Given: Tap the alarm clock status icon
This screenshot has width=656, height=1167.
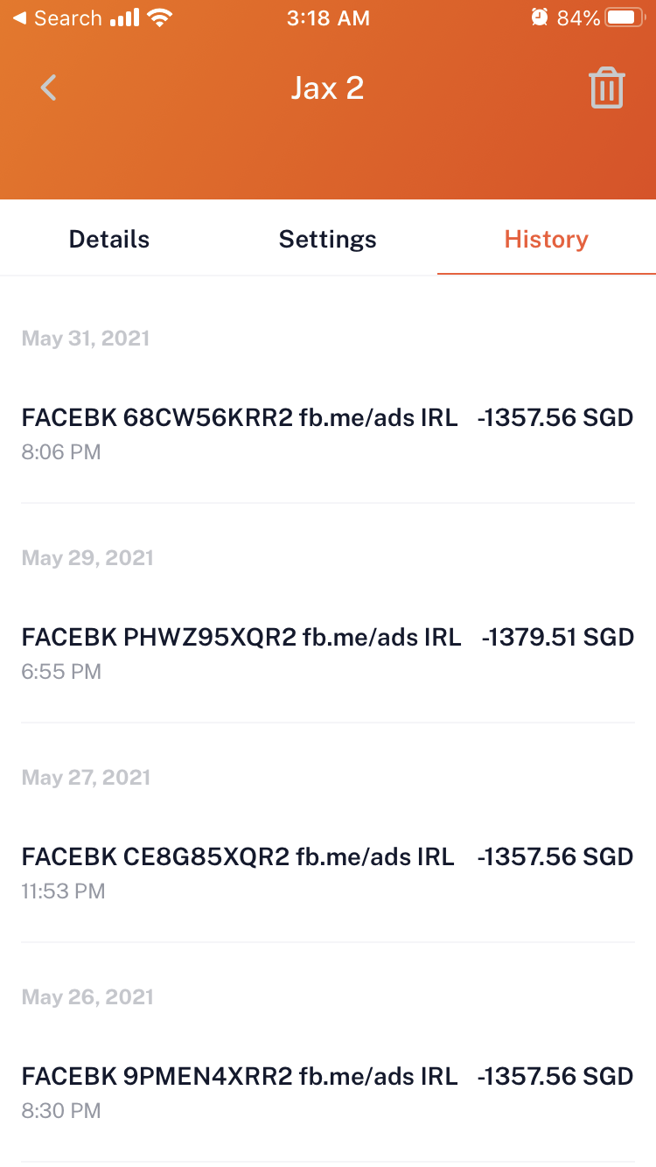Looking at the screenshot, I should tap(540, 17).
